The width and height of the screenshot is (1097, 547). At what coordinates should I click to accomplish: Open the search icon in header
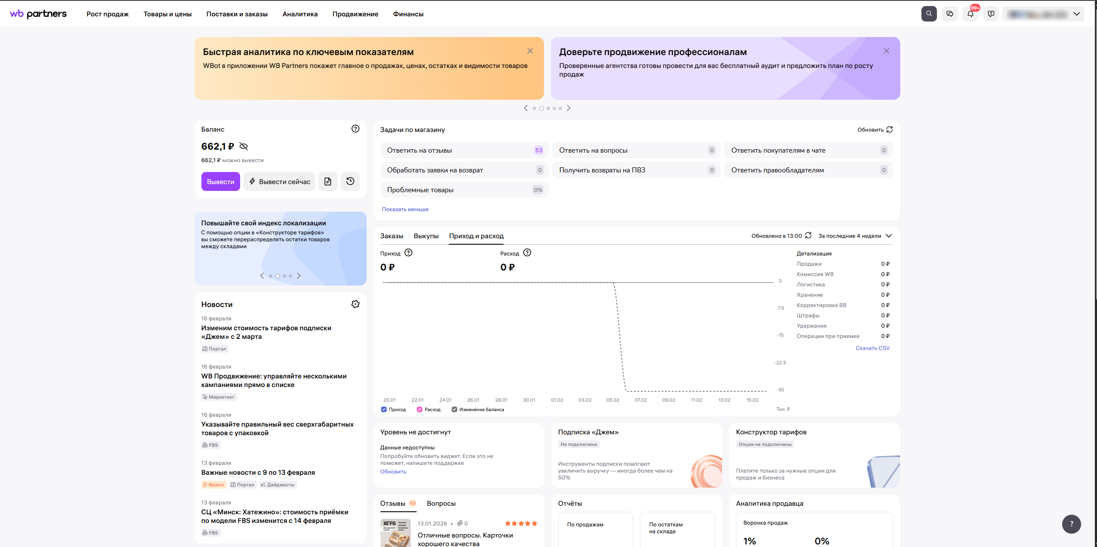929,14
